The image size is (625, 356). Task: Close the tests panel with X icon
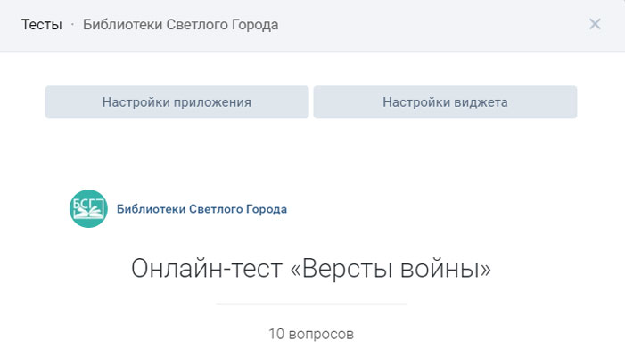pos(595,24)
